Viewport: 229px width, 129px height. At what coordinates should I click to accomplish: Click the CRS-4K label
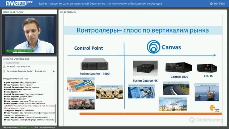[208, 76]
